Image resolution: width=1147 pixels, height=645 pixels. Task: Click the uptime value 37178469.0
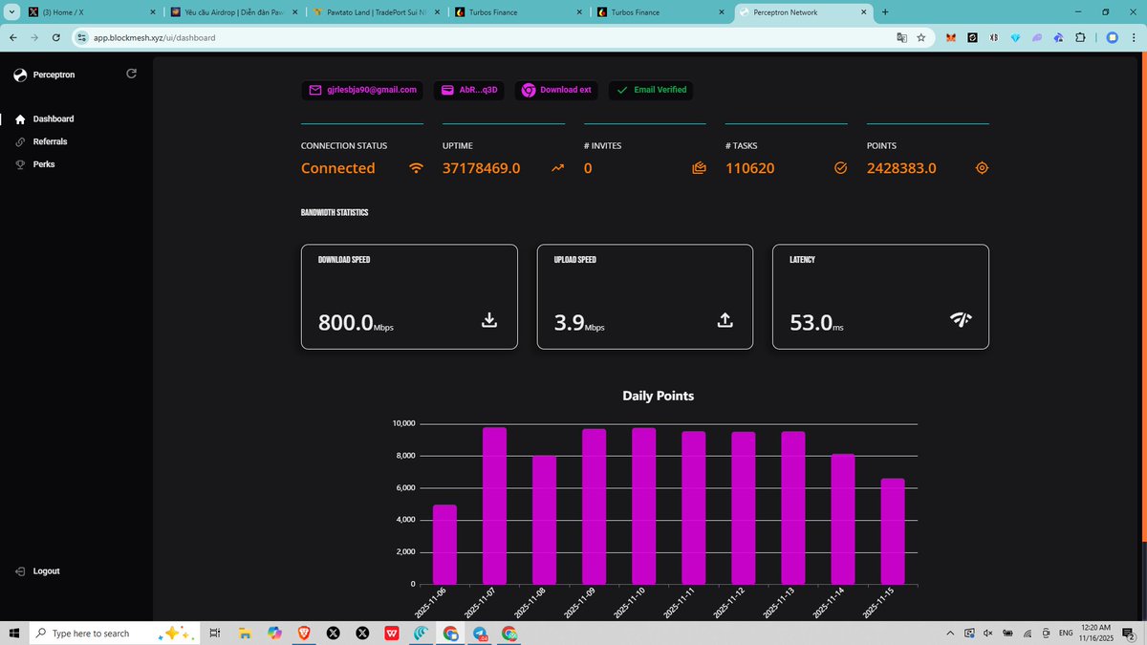click(x=482, y=168)
